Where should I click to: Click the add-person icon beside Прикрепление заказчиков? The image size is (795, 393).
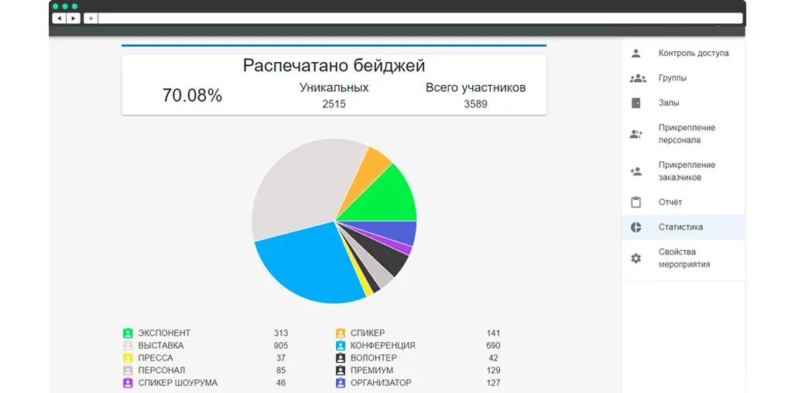(636, 171)
